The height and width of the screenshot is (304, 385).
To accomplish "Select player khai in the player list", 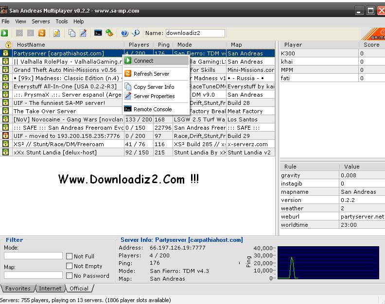I will tap(332, 62).
